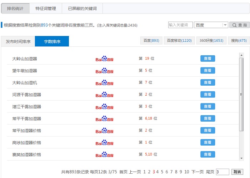Filter results by 百度移动(1220)

[x=179, y=41]
